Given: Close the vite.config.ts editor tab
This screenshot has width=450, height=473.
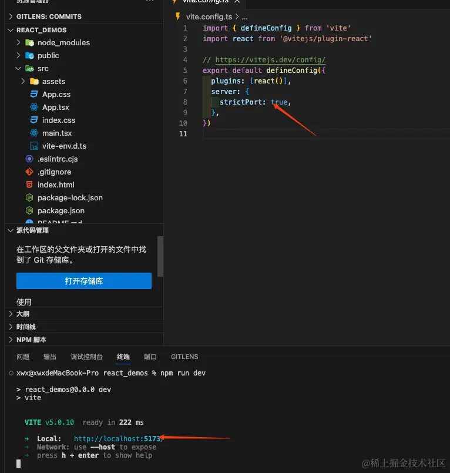Looking at the screenshot, I should click(237, 2).
